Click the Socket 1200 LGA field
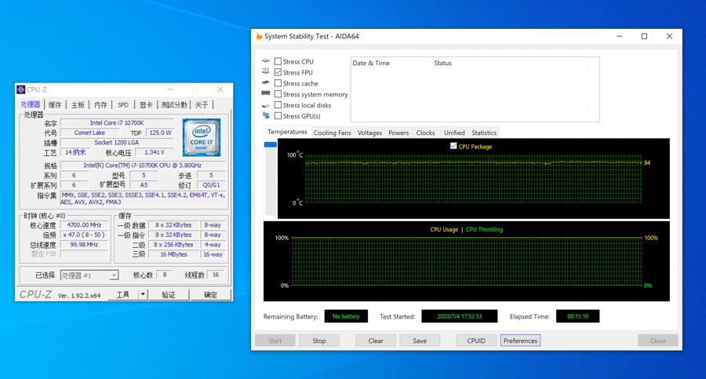 point(117,142)
